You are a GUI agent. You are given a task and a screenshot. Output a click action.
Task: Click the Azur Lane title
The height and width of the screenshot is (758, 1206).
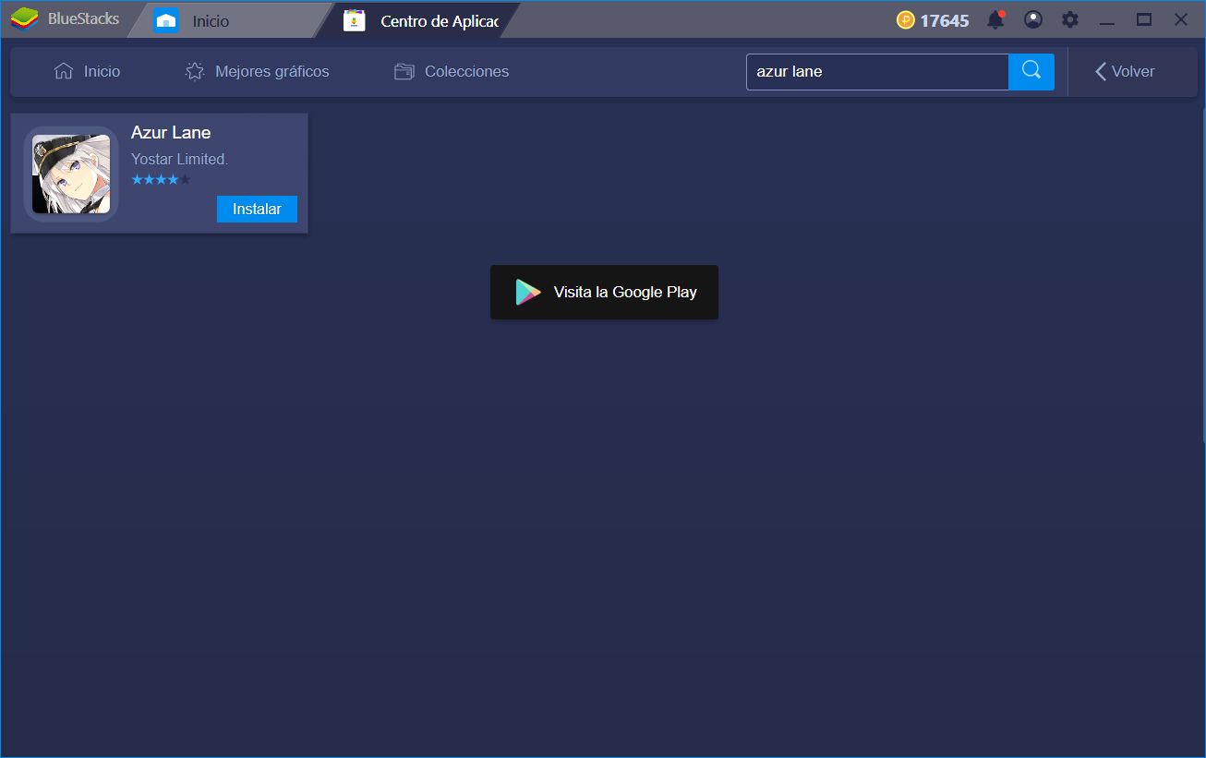click(x=171, y=132)
